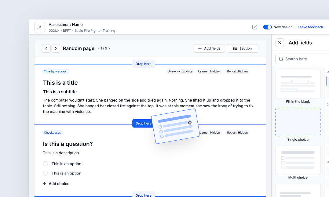Click the 'This is a subtitle' text
This screenshot has width=329, height=197.
click(x=60, y=92)
